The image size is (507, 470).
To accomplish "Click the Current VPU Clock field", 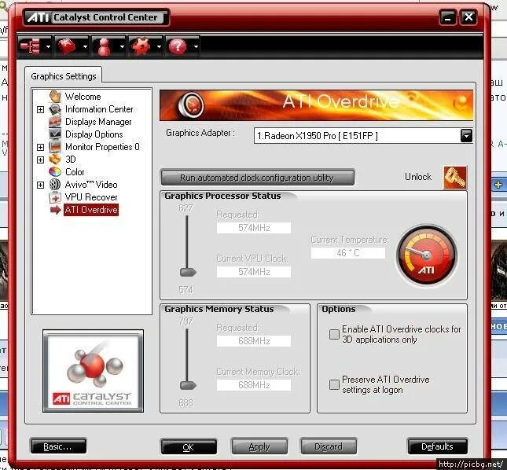I will 254,272.
